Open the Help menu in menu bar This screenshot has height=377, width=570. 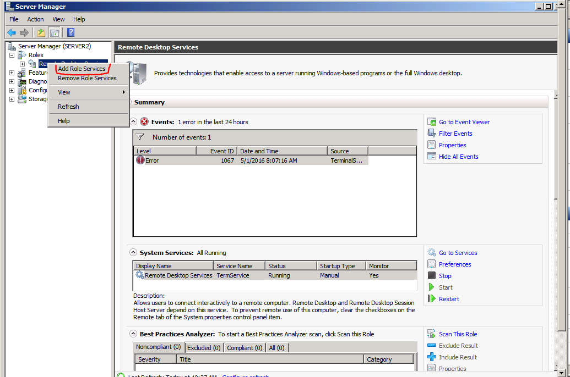coord(79,19)
